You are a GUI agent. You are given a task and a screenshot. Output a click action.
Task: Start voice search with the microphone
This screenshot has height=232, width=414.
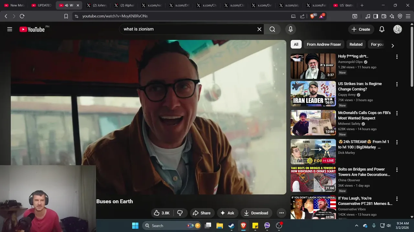[290, 29]
